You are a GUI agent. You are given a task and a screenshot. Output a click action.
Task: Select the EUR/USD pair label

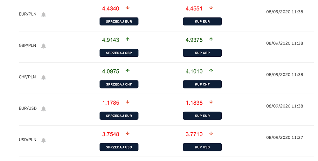[28, 108]
